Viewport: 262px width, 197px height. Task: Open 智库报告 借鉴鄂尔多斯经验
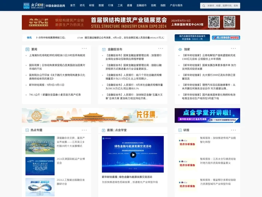click(x=218, y=182)
